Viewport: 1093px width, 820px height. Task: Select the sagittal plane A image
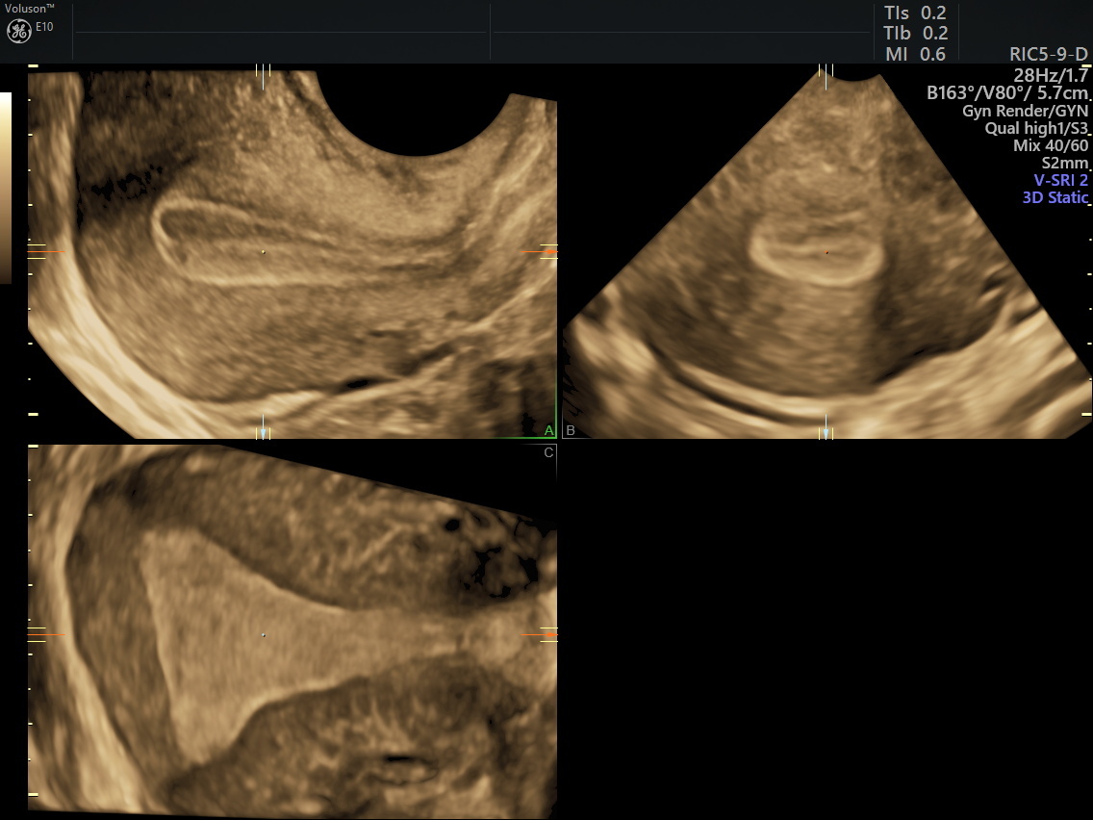click(292, 252)
